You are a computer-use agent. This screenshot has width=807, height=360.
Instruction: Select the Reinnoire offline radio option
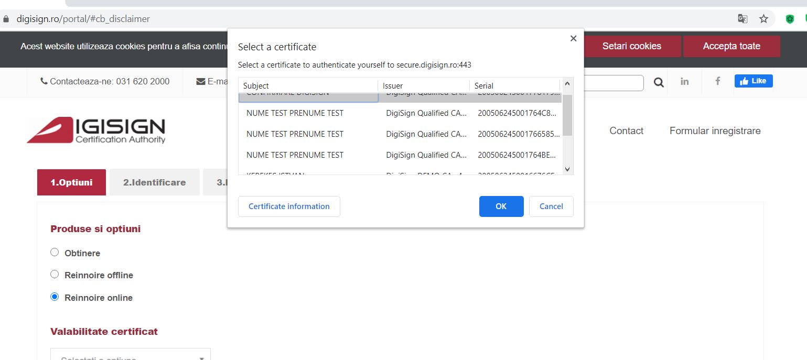(55, 275)
